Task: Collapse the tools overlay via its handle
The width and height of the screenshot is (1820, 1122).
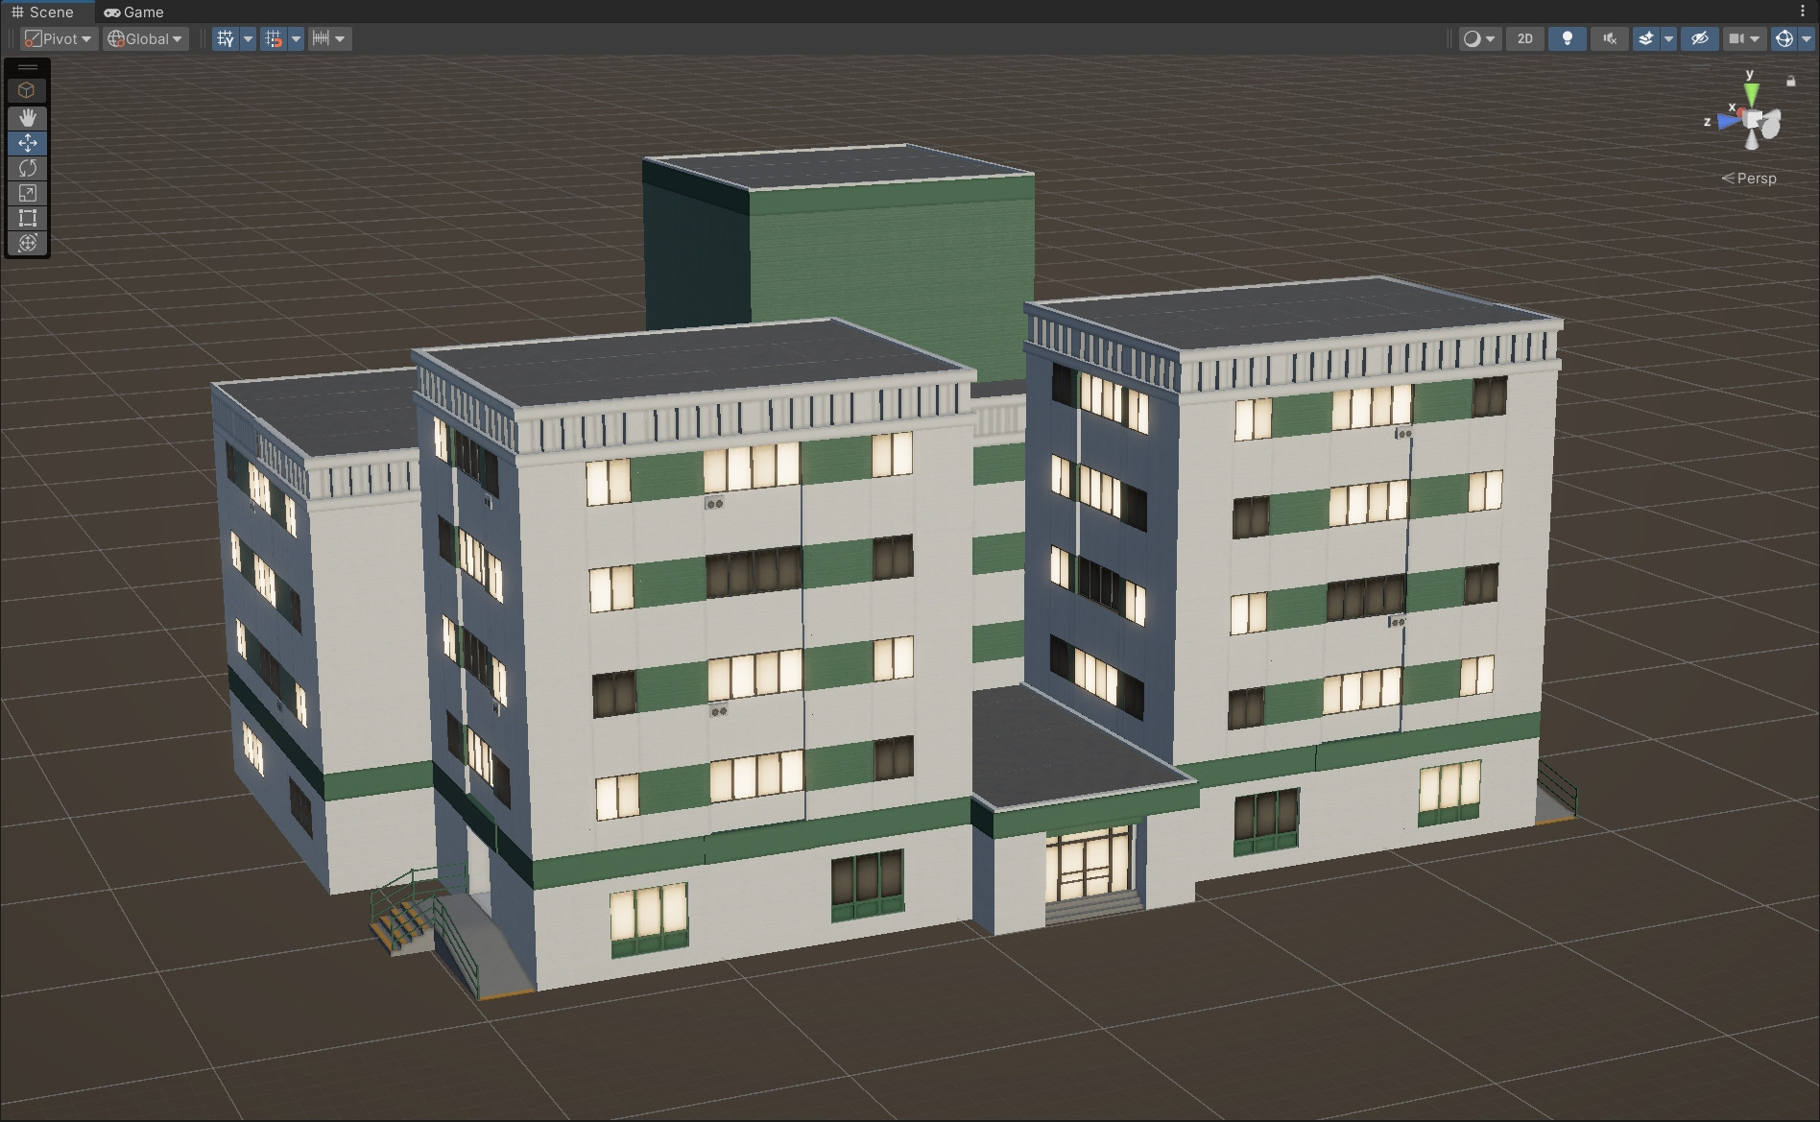Action: tap(28, 67)
